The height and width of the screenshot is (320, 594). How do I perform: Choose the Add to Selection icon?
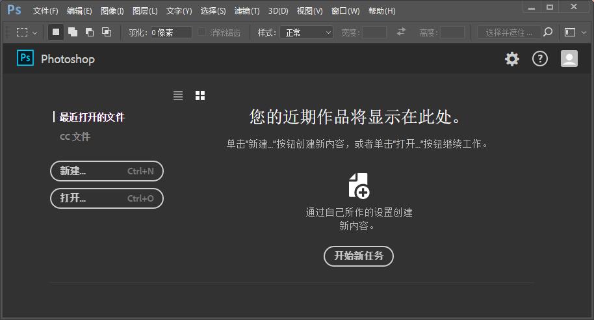(73, 33)
